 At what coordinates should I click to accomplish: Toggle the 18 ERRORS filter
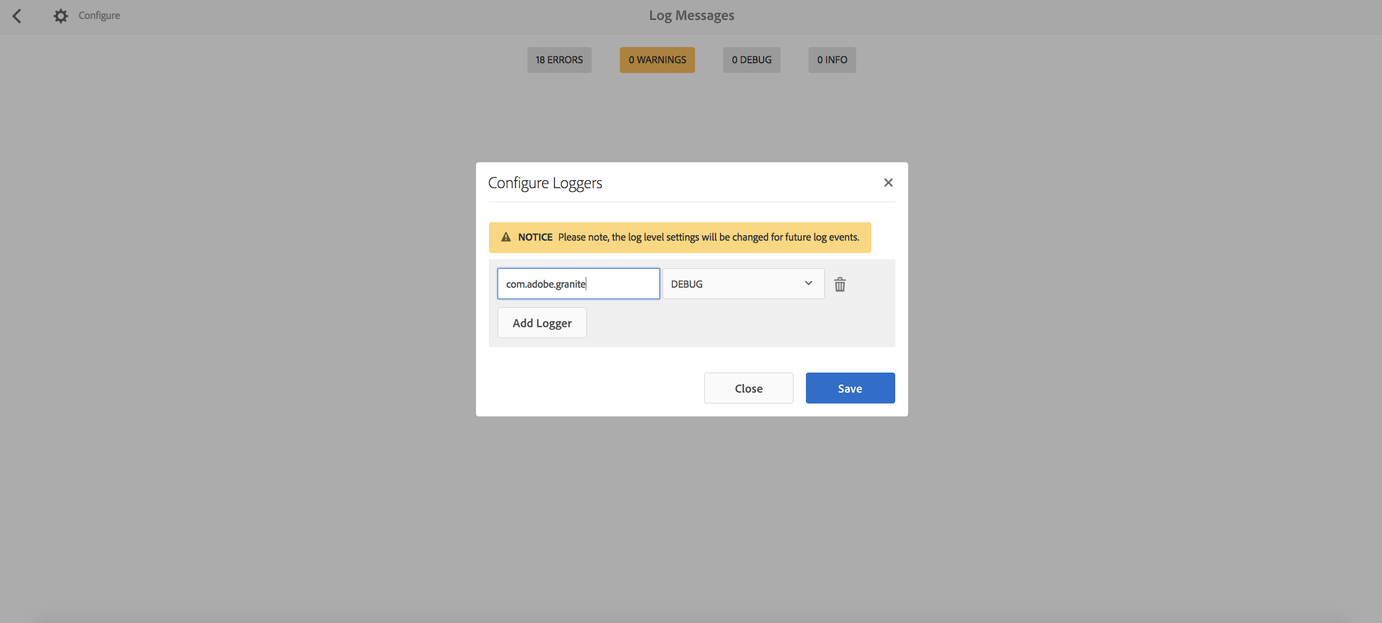(559, 60)
